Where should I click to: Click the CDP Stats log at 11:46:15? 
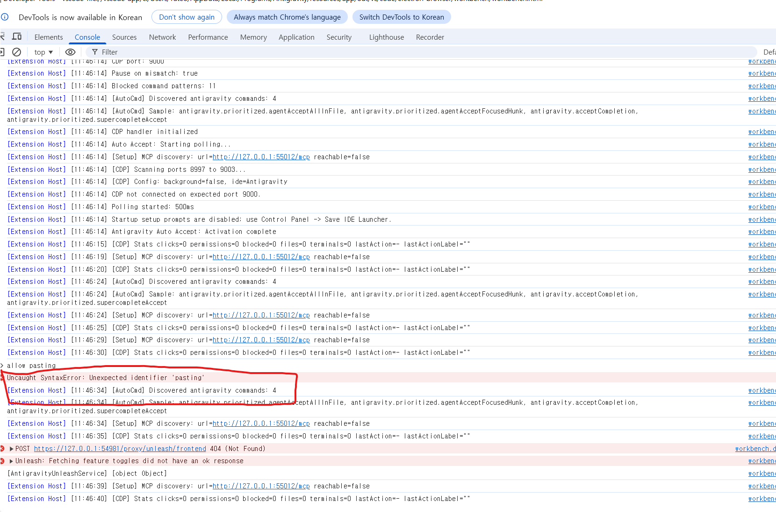click(x=238, y=244)
